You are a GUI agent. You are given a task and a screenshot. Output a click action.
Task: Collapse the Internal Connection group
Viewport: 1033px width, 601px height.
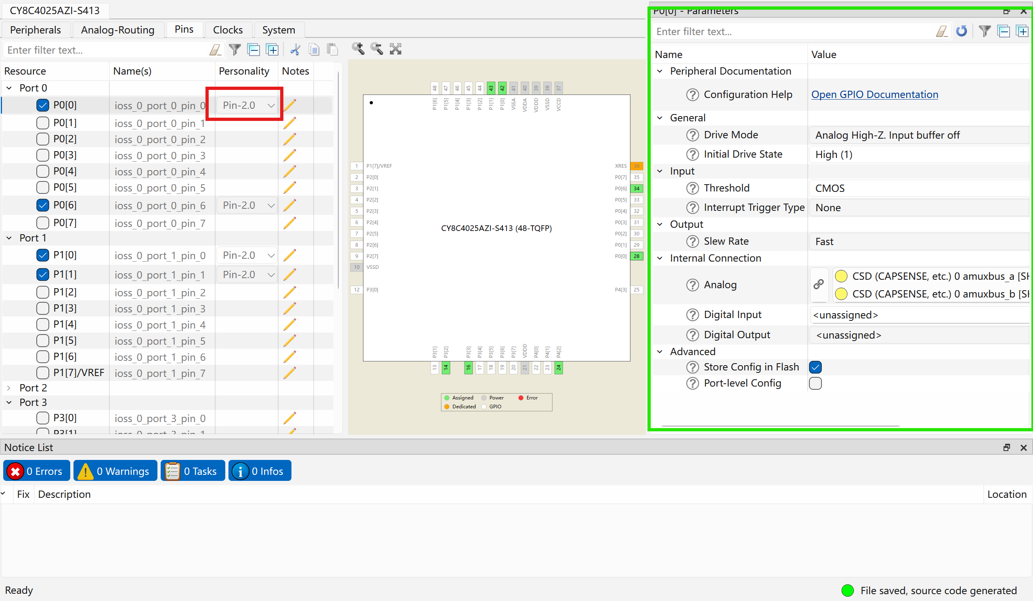coord(660,258)
